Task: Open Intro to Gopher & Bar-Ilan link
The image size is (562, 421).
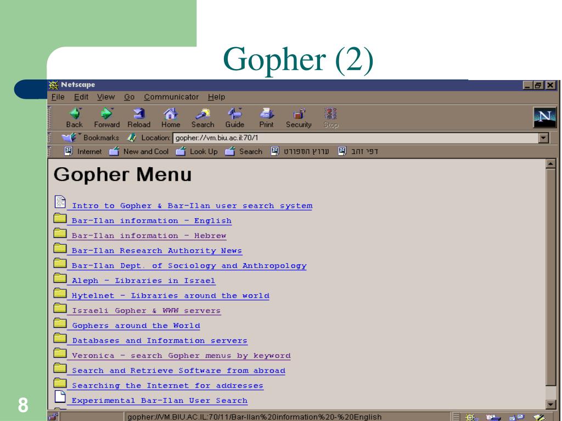Action: pyautogui.click(x=192, y=206)
